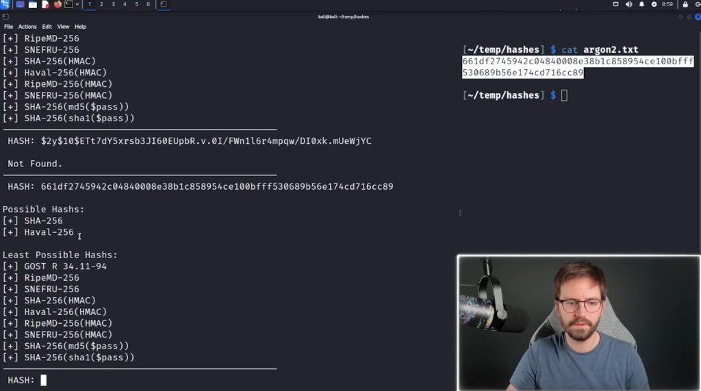
Task: Click the 'GOST R 34.11-94' line
Action: 55,266
